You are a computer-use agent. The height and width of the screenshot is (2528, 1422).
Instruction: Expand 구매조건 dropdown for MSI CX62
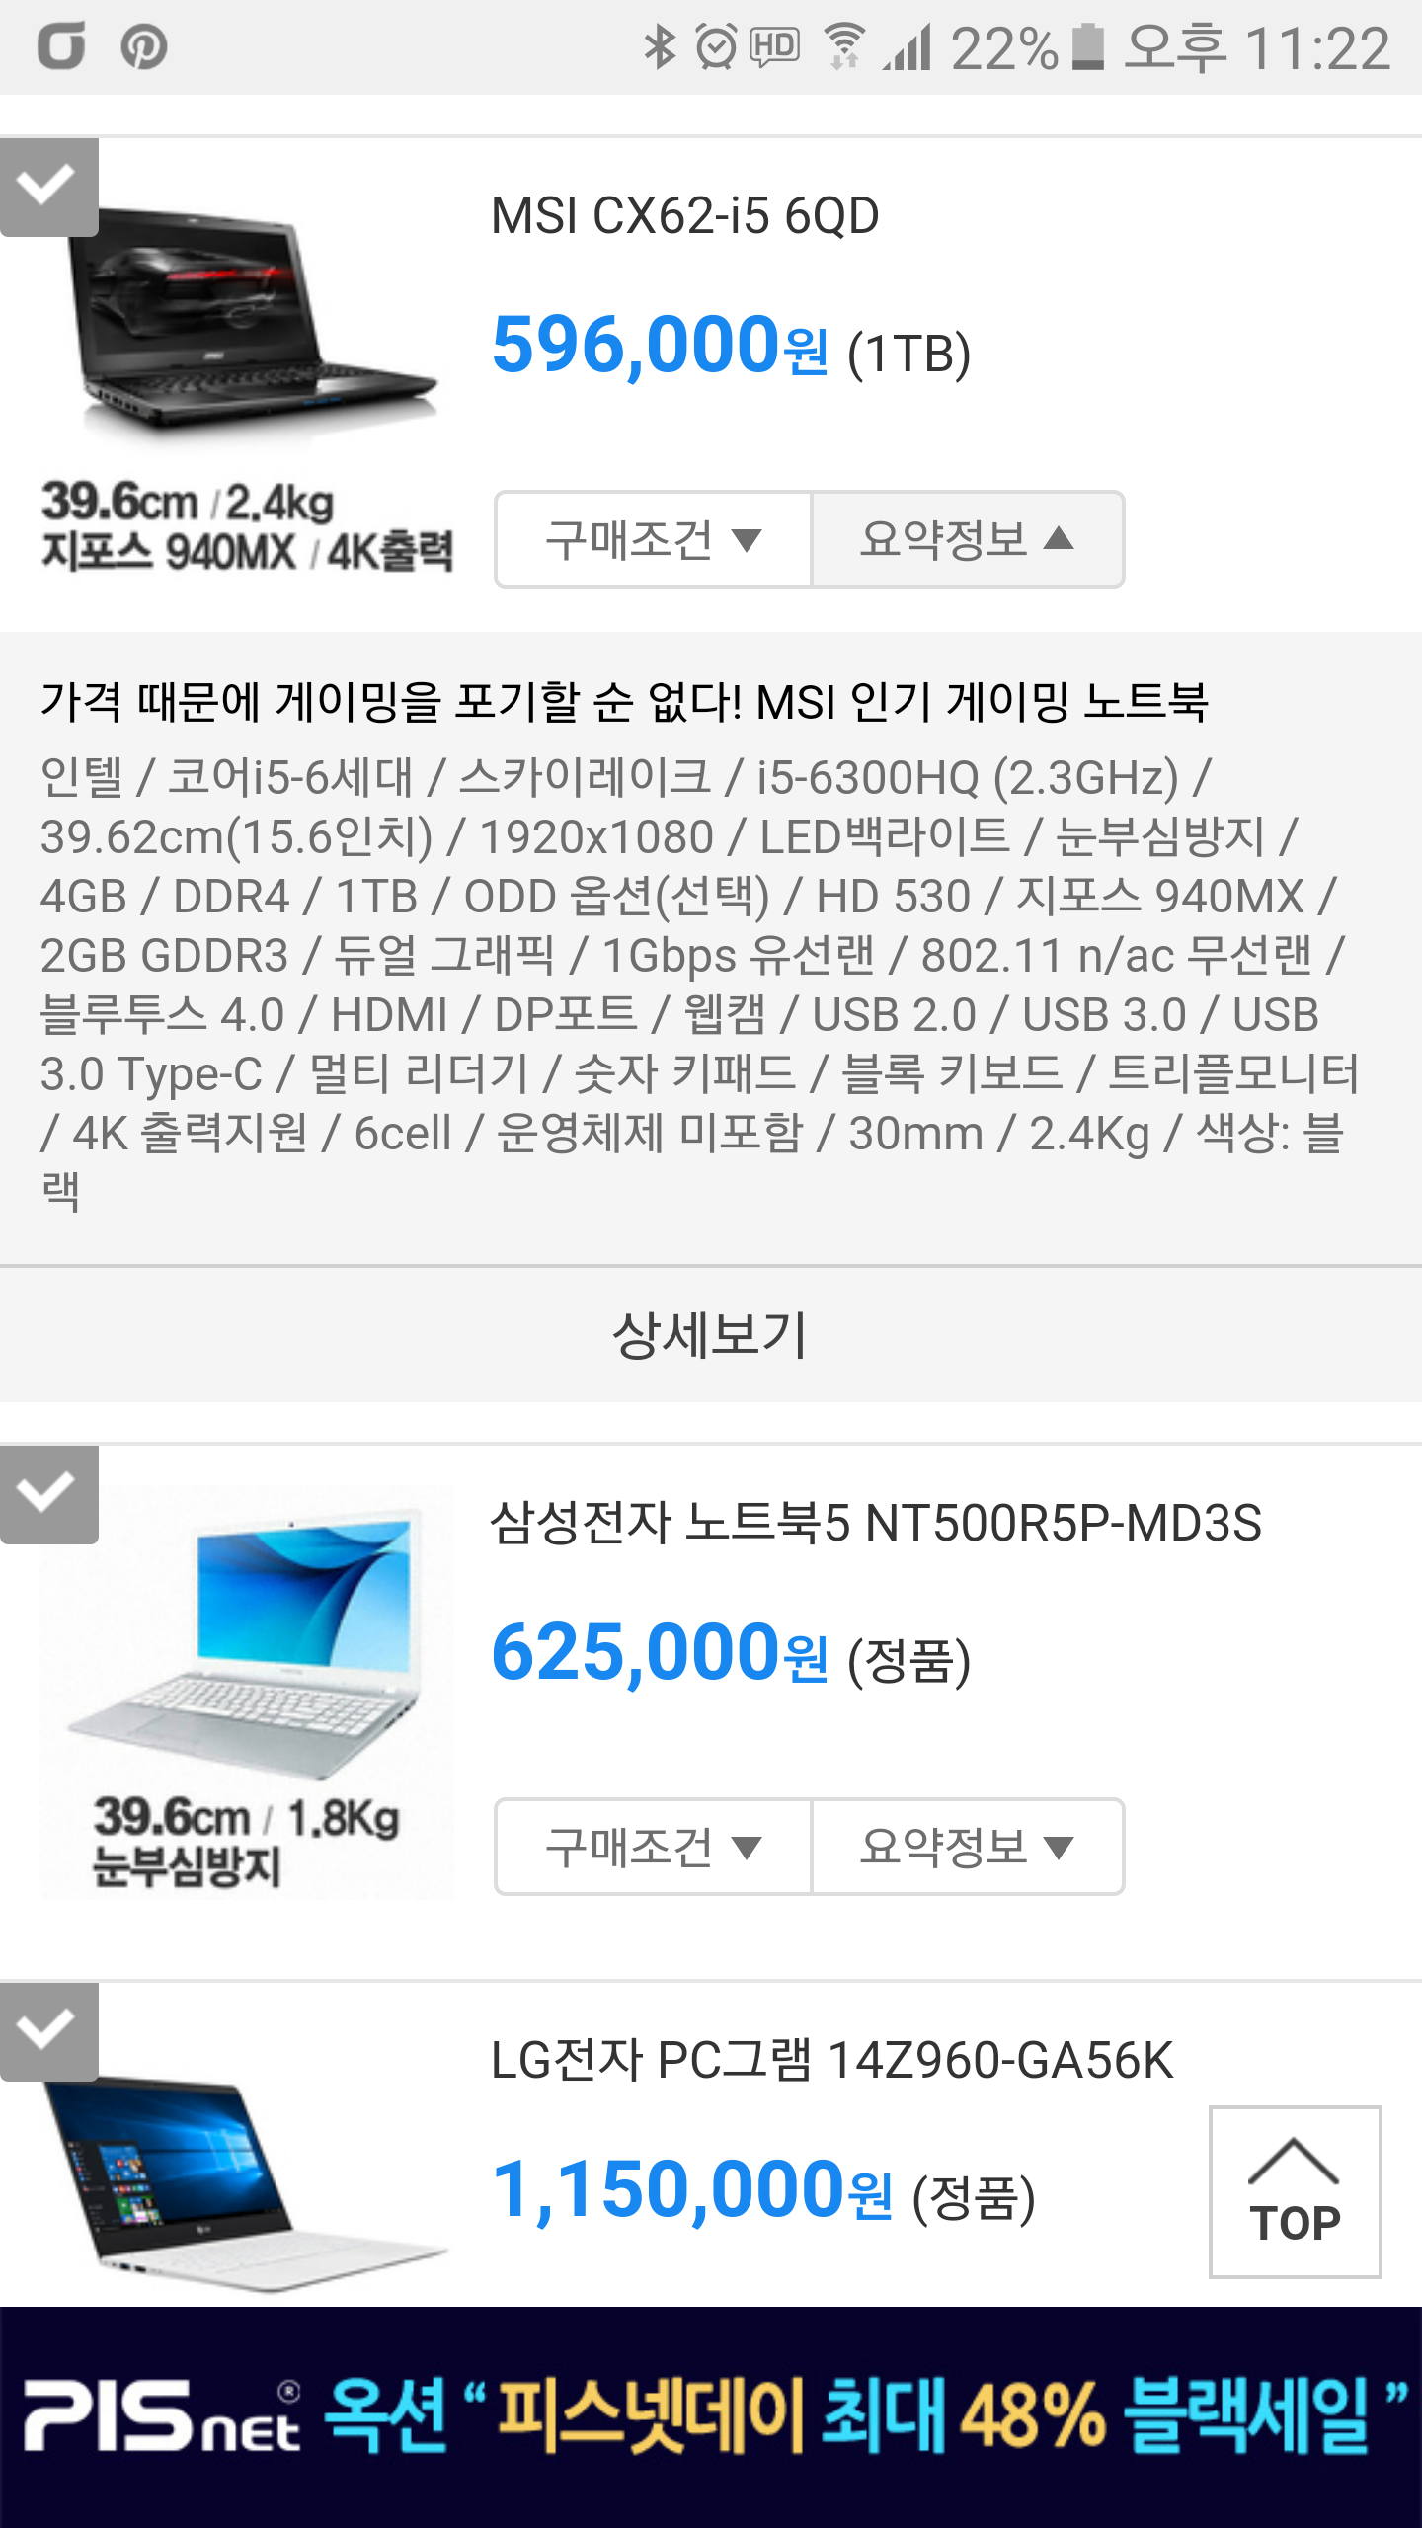point(653,539)
